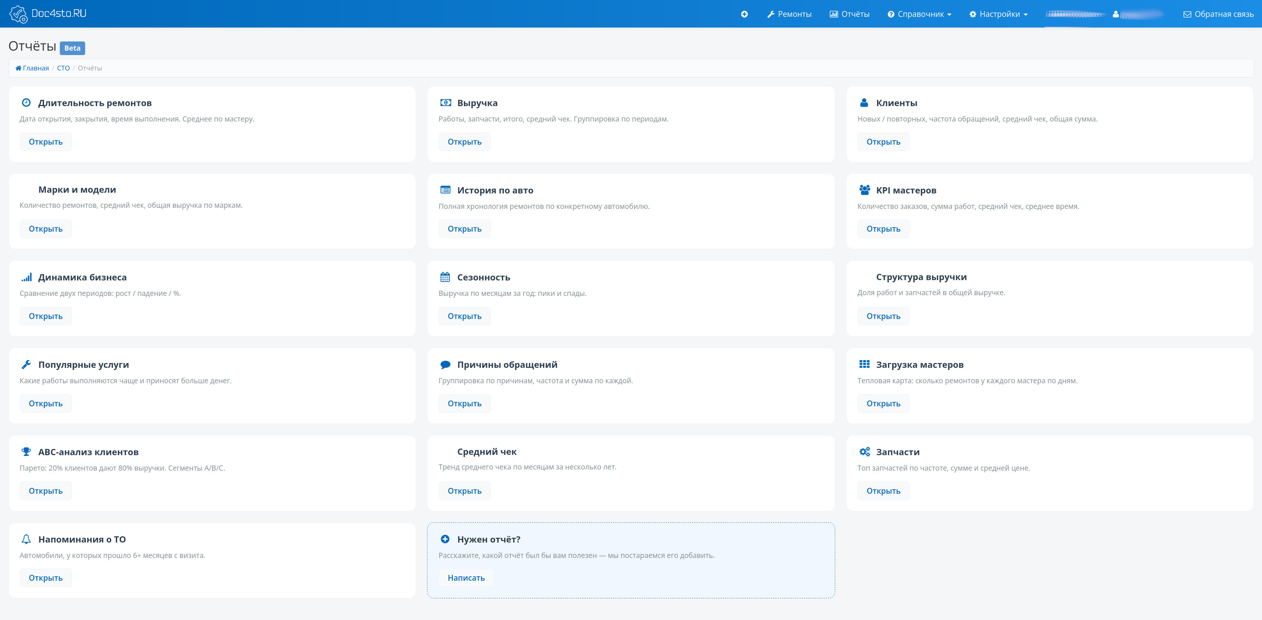This screenshot has height=620, width=1262.
Task: Click the speech bubble icon beside Причины обращений
Action: (x=445, y=365)
